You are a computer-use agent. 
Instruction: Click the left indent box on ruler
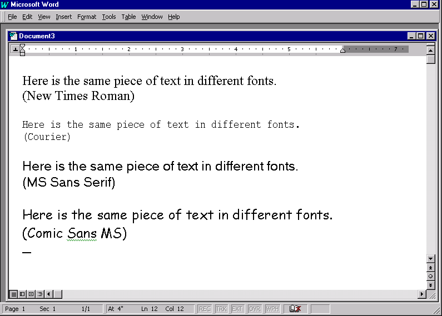[23, 54]
